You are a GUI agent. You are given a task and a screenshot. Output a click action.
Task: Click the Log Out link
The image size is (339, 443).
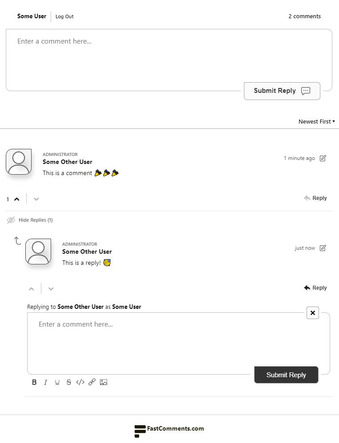click(x=64, y=16)
